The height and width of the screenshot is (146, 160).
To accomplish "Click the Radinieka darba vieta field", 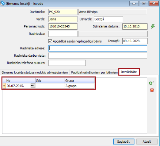I will (x=98, y=56).
